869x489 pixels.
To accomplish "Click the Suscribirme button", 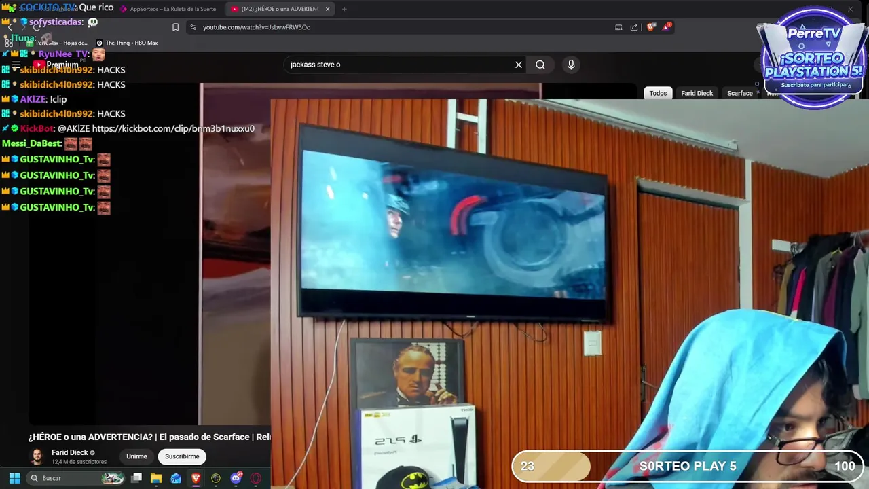I will (182, 456).
